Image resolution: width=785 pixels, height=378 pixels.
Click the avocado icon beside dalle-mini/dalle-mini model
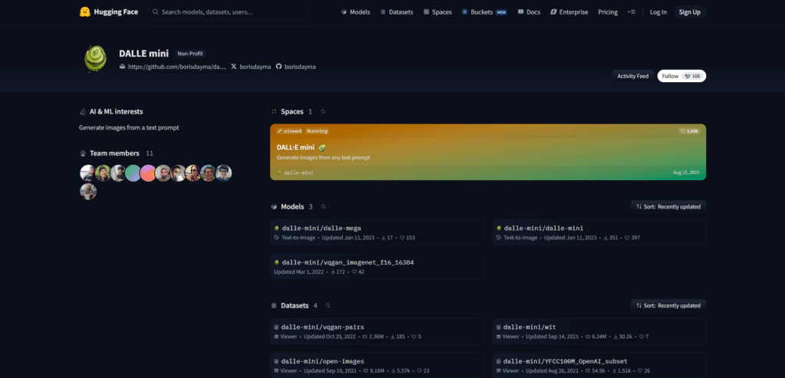pyautogui.click(x=498, y=228)
